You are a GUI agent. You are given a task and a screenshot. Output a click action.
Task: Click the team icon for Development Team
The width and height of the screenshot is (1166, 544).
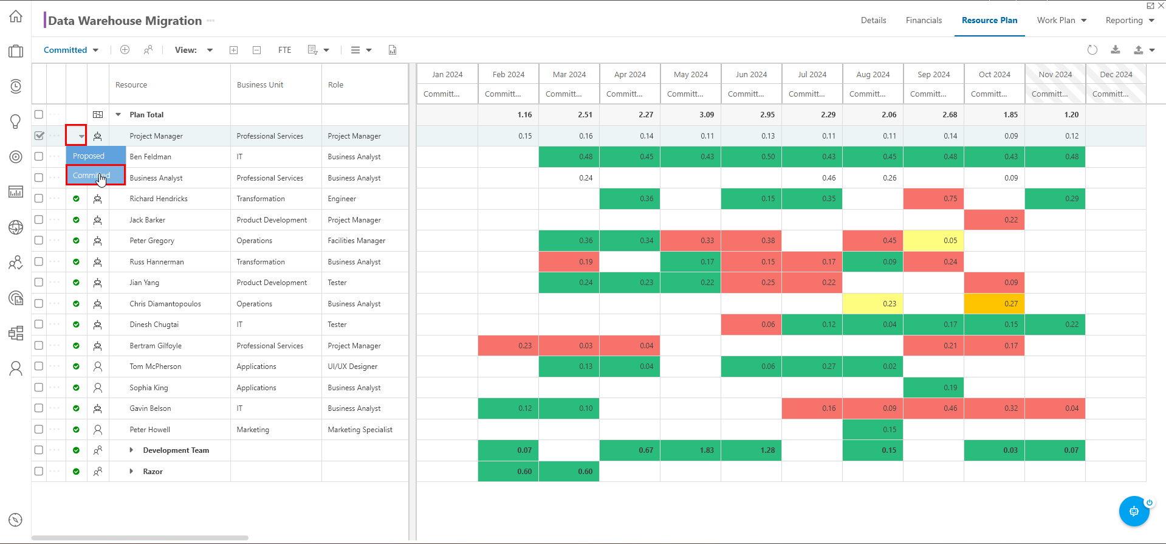(98, 450)
